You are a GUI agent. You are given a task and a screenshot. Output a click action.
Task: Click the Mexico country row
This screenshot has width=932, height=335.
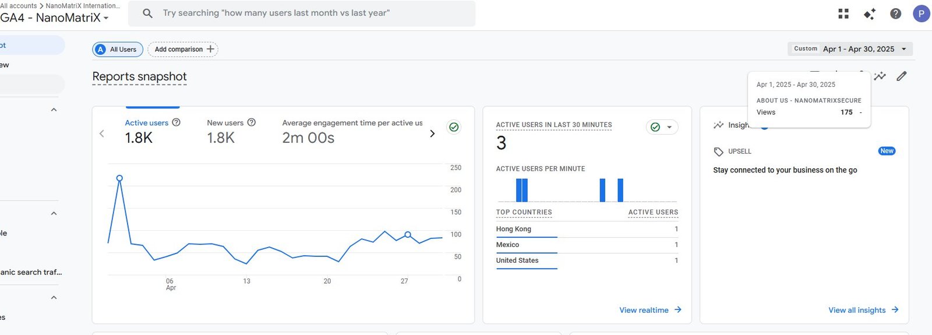point(587,245)
